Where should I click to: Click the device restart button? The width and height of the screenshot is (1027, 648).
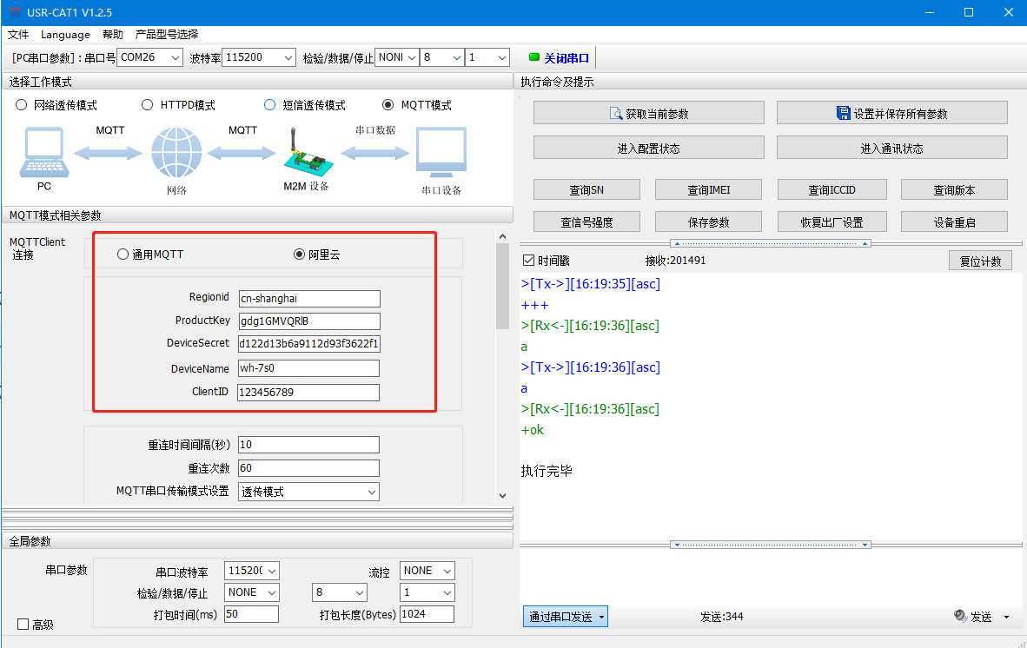click(953, 222)
